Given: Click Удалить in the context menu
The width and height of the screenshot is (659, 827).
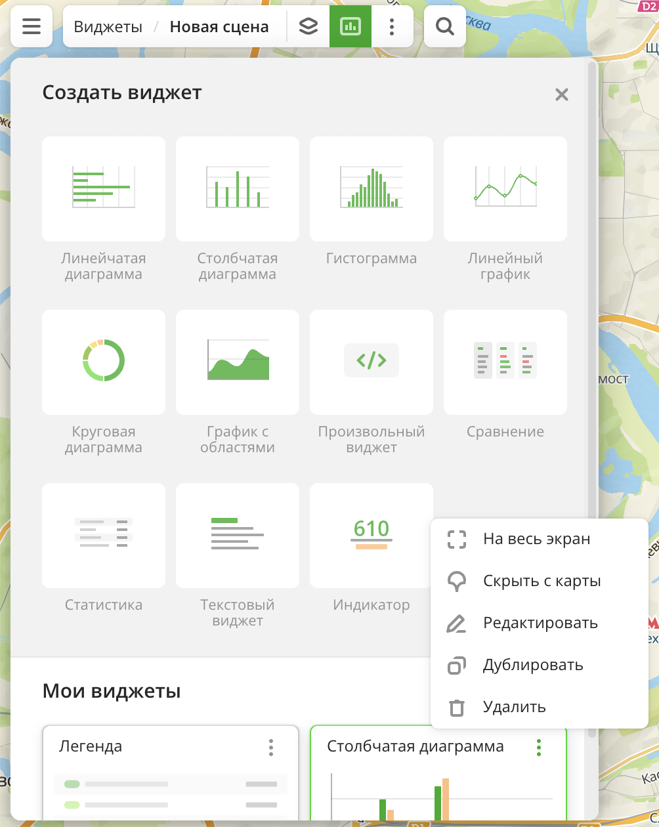Looking at the screenshot, I should tap(514, 707).
